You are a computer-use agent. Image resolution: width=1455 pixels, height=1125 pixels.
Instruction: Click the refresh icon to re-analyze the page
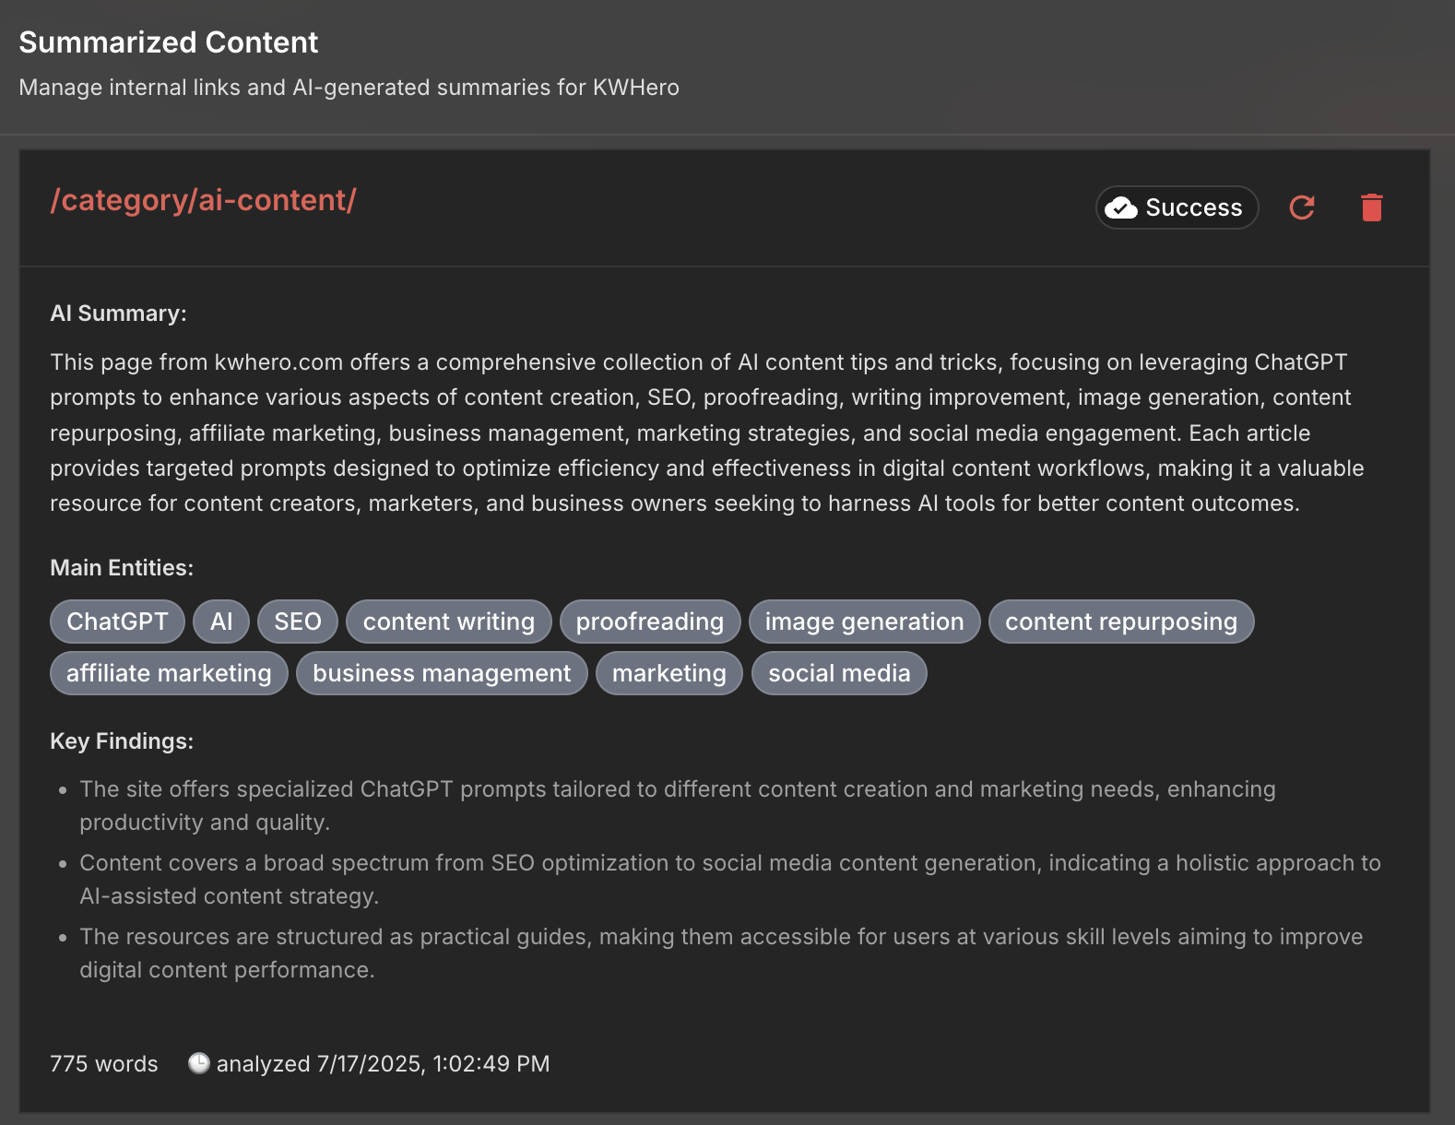coord(1302,207)
